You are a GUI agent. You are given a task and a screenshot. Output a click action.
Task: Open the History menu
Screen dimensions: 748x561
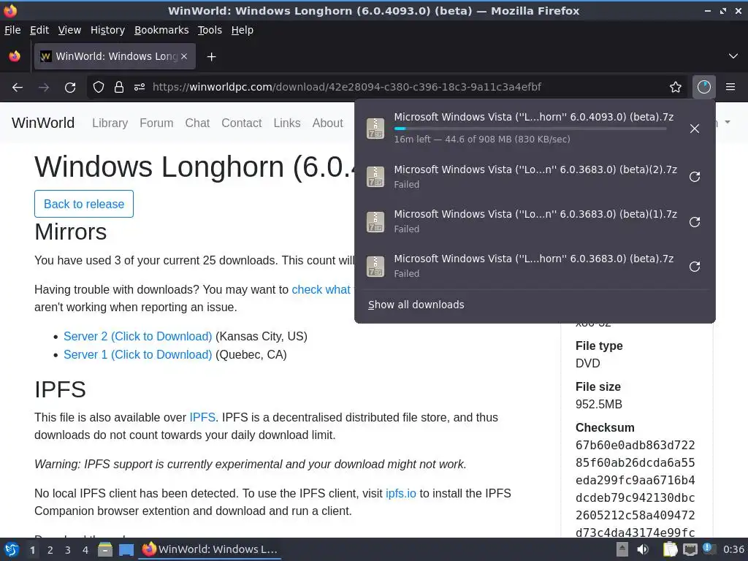coord(107,30)
